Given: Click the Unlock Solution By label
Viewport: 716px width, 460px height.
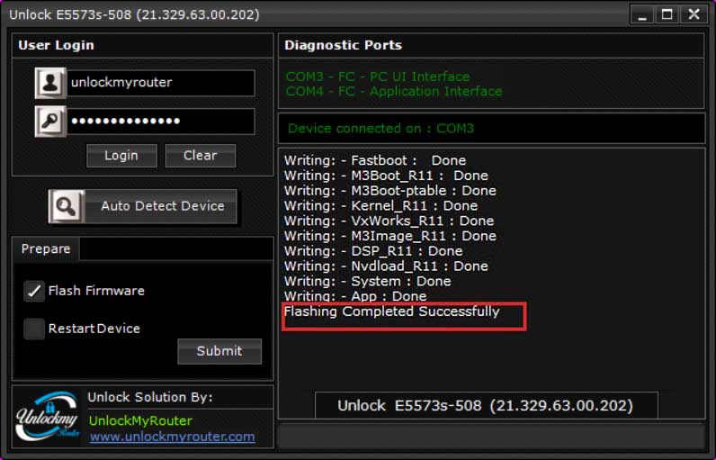Looking at the screenshot, I should coord(150,397).
